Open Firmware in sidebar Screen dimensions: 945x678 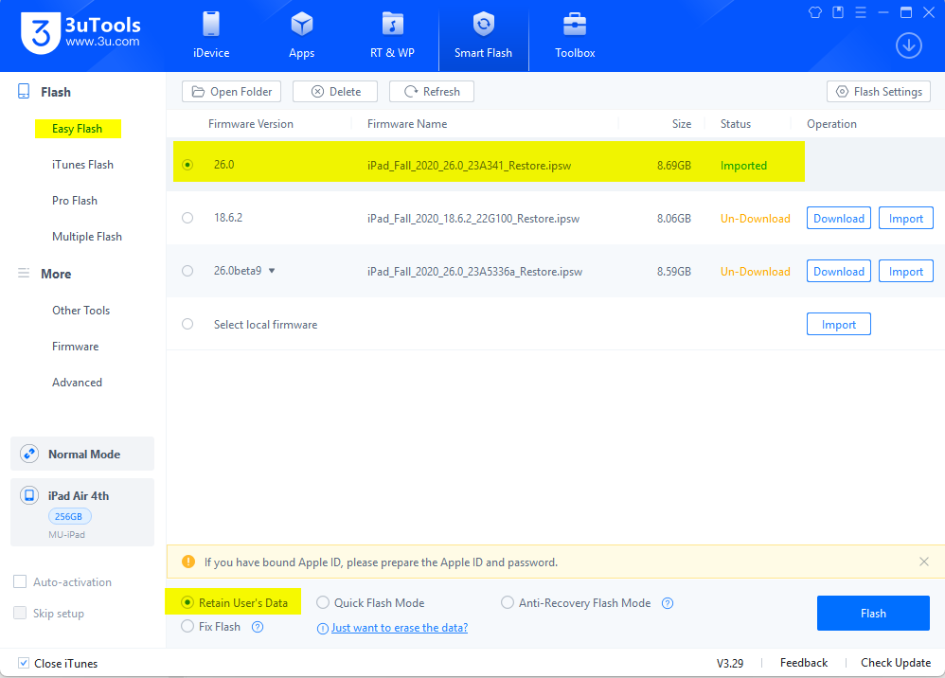click(76, 347)
